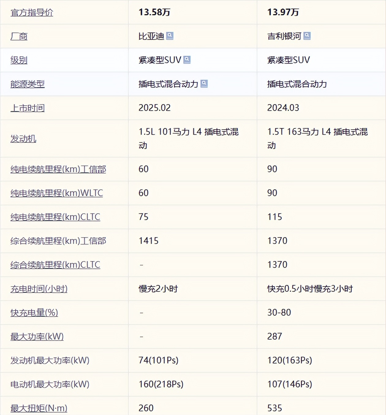This screenshot has width=386, height=415.
Task: Click the fast charge value 30-80
Action: point(279,313)
